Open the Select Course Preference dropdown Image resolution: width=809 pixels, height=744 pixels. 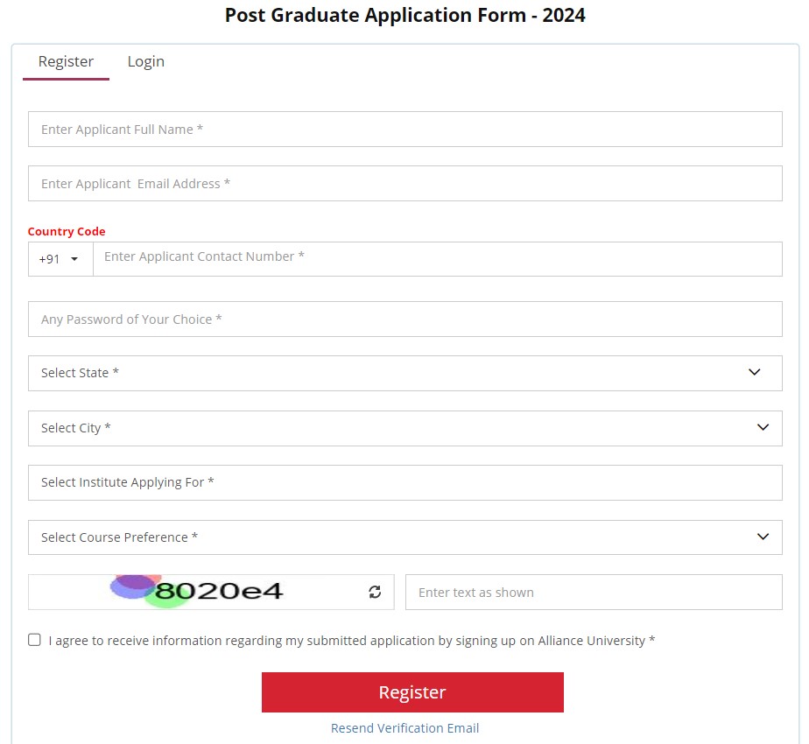point(404,537)
